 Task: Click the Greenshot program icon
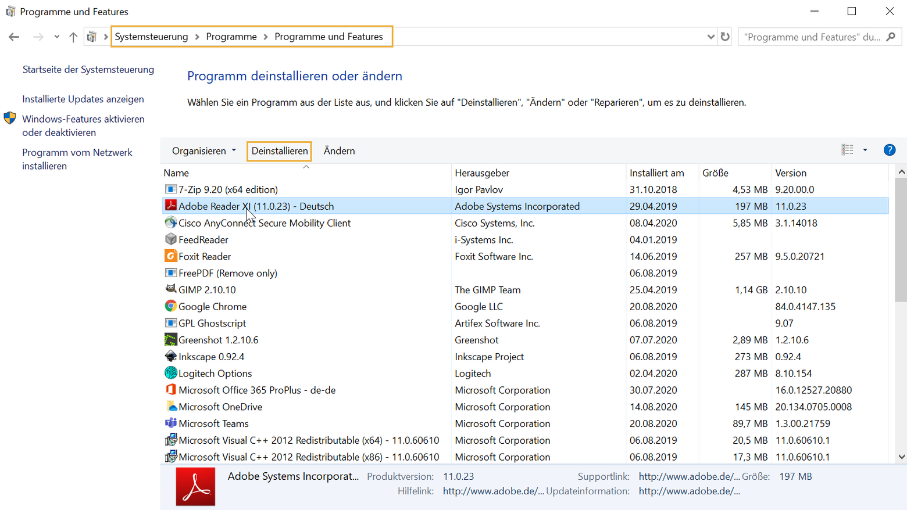[x=171, y=339]
